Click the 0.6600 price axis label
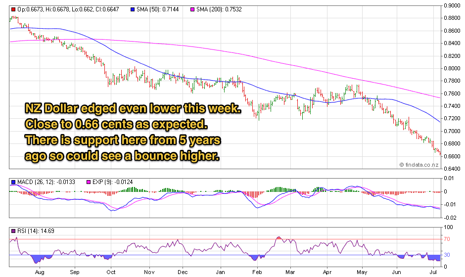 coord(453,156)
